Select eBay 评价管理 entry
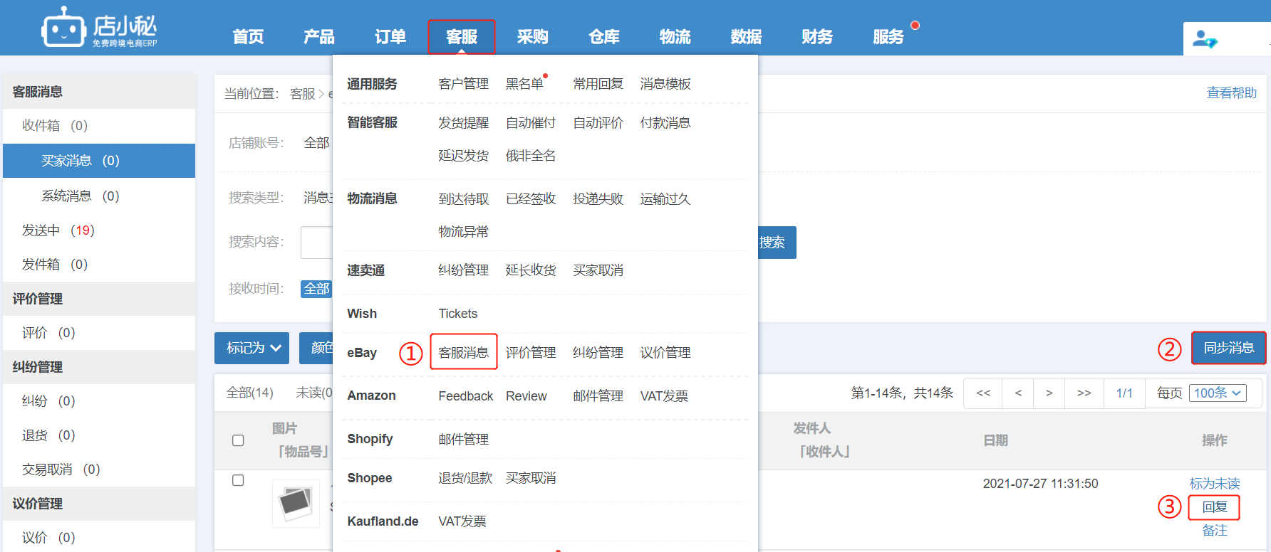This screenshot has height=552, width=1271. [531, 353]
